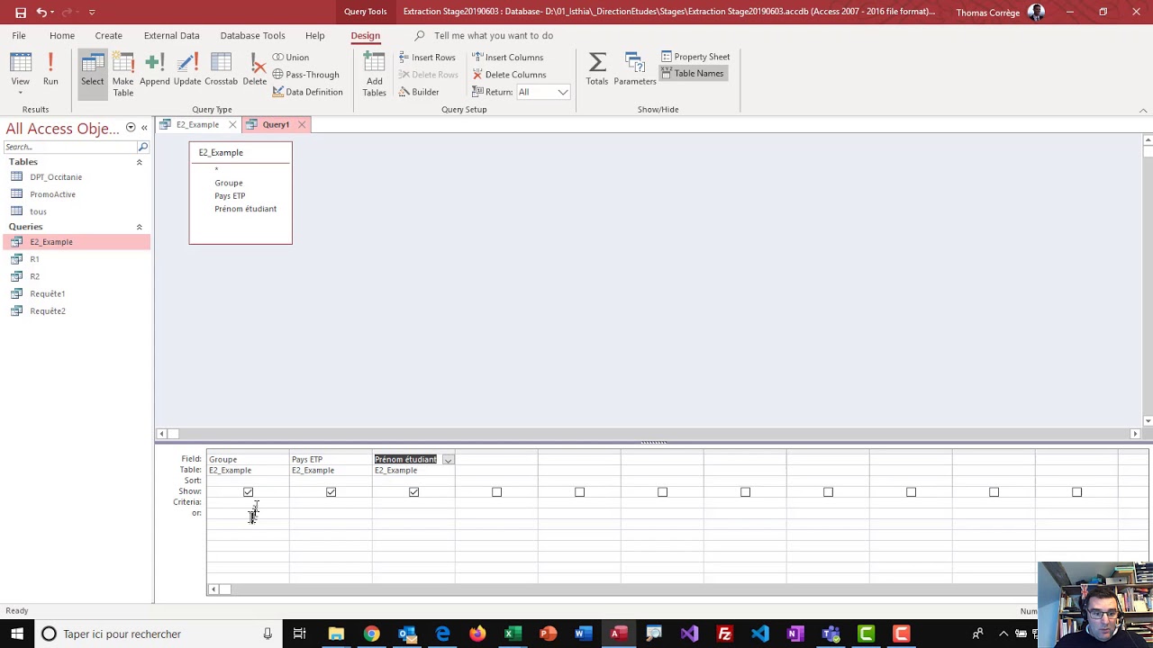The width and height of the screenshot is (1153, 648).
Task: Click Criteria cell under Groupe column
Action: point(248,502)
